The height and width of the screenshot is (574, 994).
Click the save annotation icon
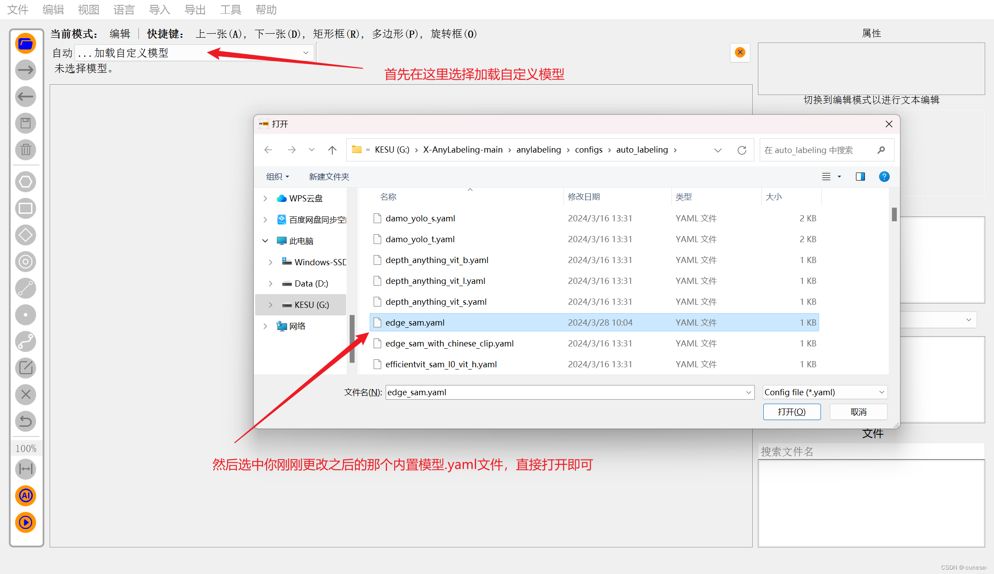coord(25,123)
